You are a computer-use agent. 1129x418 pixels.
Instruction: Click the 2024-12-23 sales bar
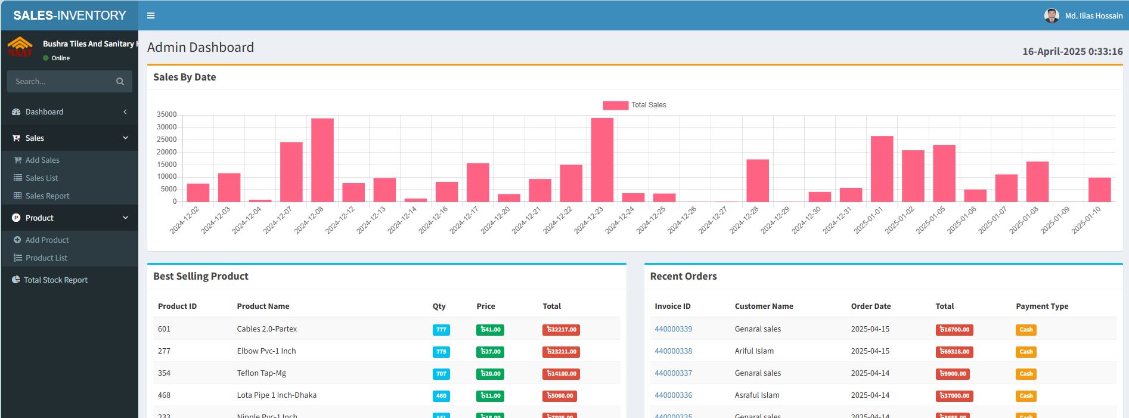click(602, 160)
